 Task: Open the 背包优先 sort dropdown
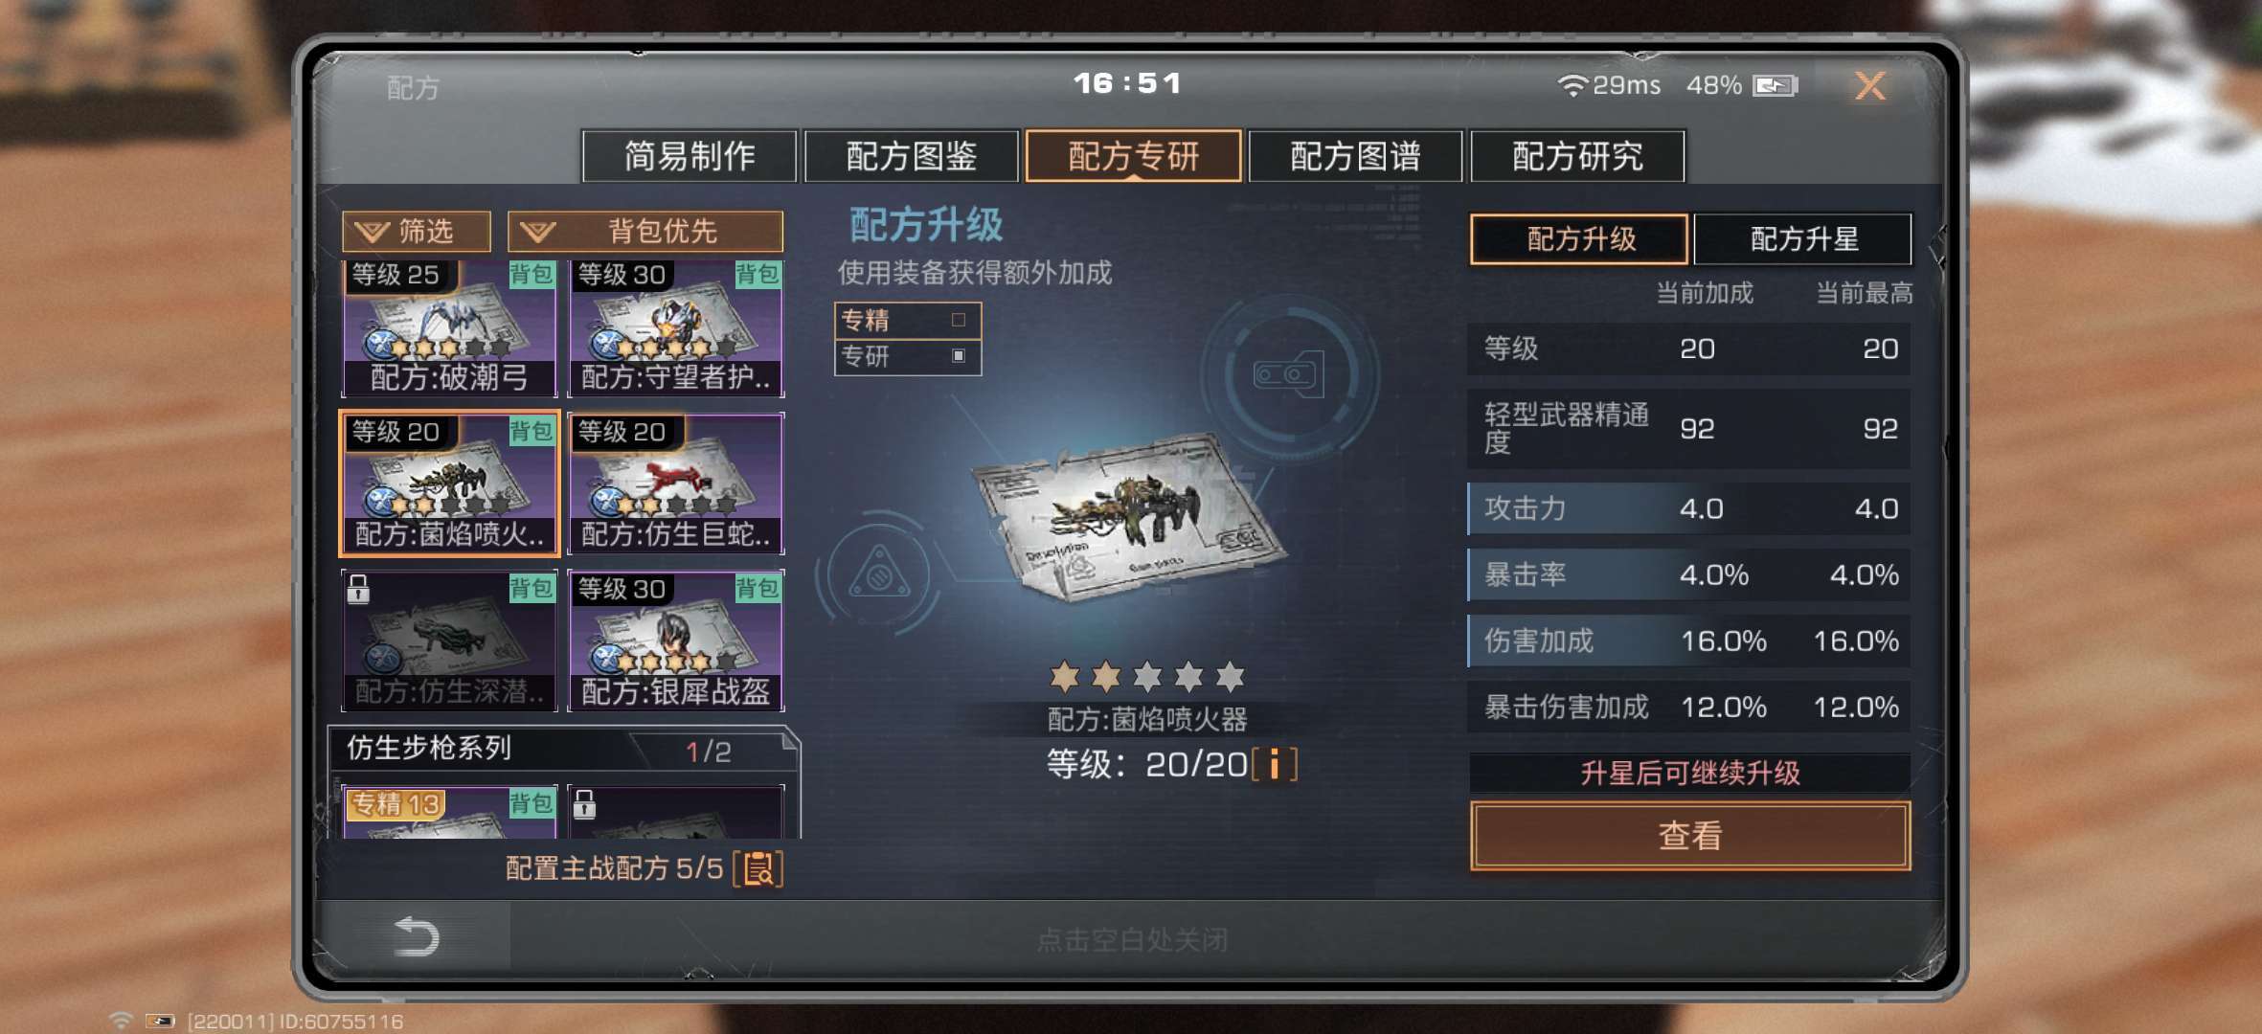pos(645,231)
